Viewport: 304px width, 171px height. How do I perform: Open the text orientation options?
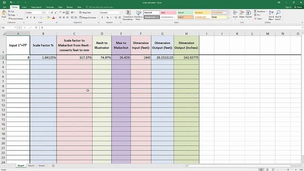coord(73,13)
